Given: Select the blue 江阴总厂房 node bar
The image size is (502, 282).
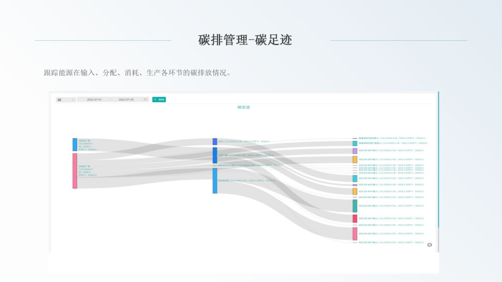Looking at the screenshot, I should [x=73, y=145].
